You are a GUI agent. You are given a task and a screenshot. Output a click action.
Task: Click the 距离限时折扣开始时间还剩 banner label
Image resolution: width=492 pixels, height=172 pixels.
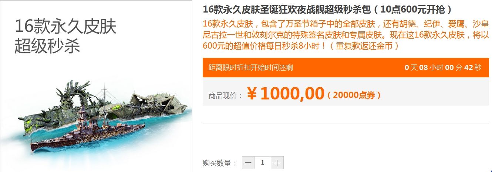point(251,68)
